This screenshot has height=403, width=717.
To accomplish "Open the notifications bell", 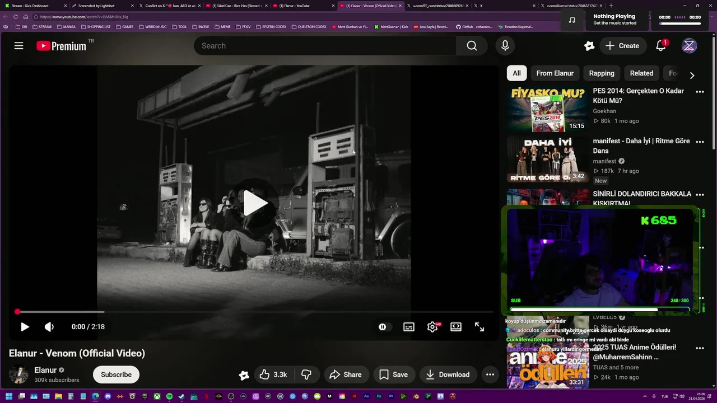I will coord(661,46).
